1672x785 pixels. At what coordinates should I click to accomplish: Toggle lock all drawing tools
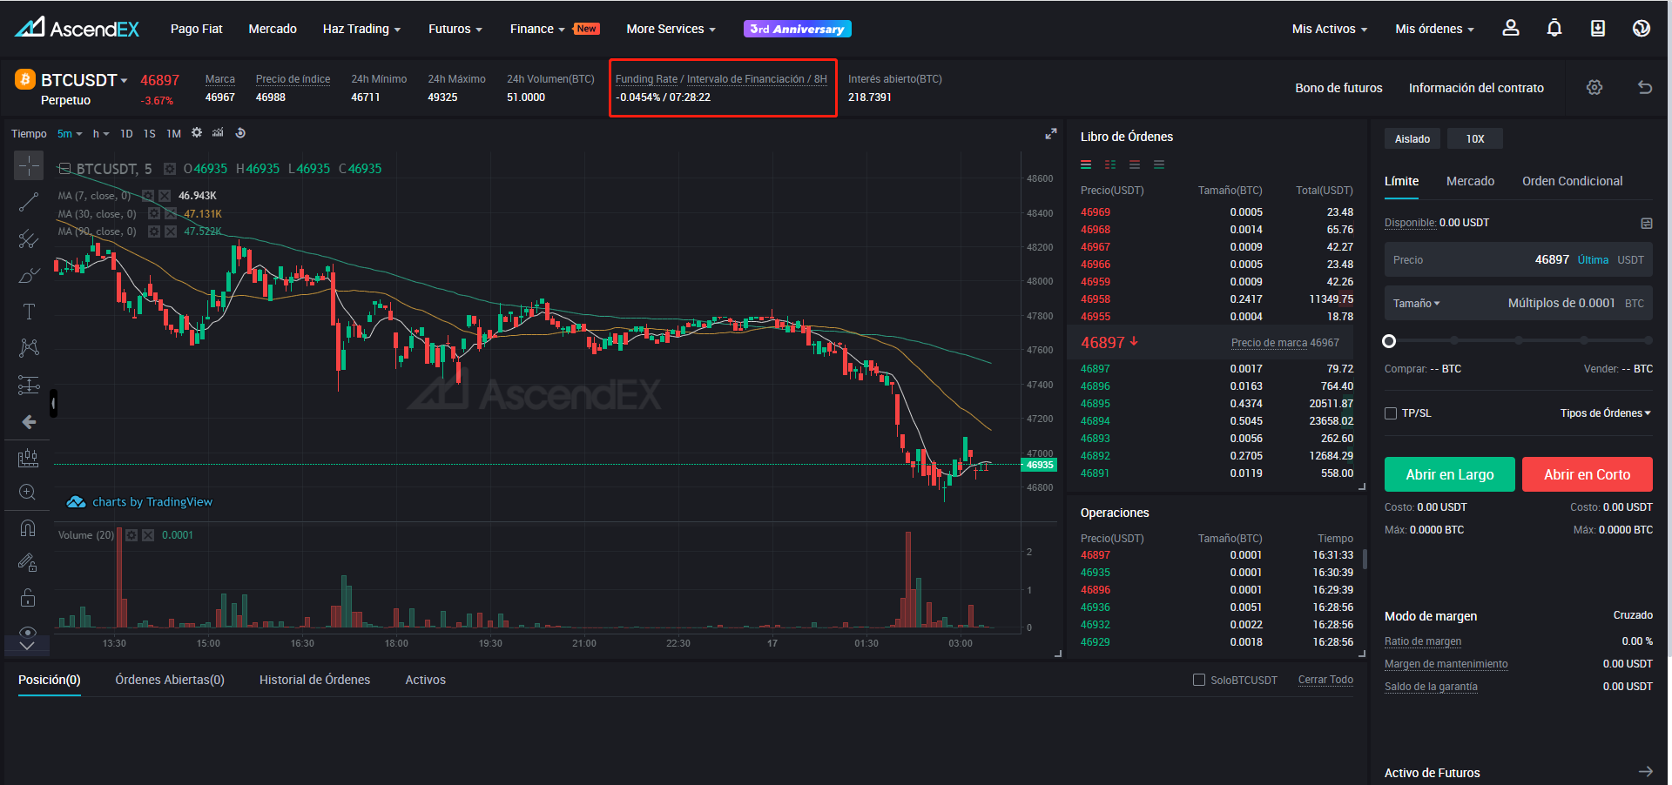click(28, 598)
